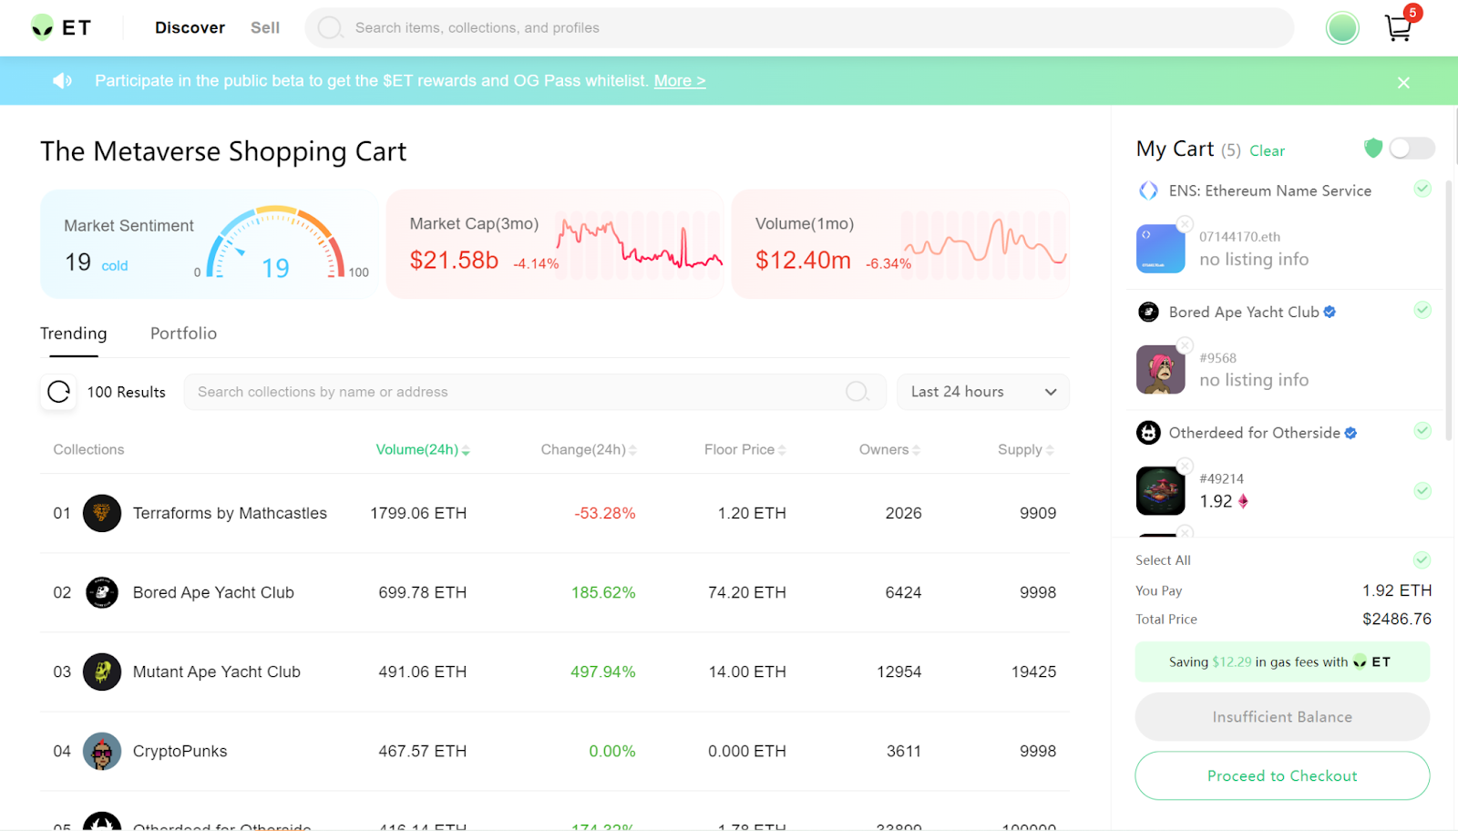Image resolution: width=1458 pixels, height=831 pixels.
Task: Sort the table by Volume(24h)
Action: pyautogui.click(x=423, y=450)
